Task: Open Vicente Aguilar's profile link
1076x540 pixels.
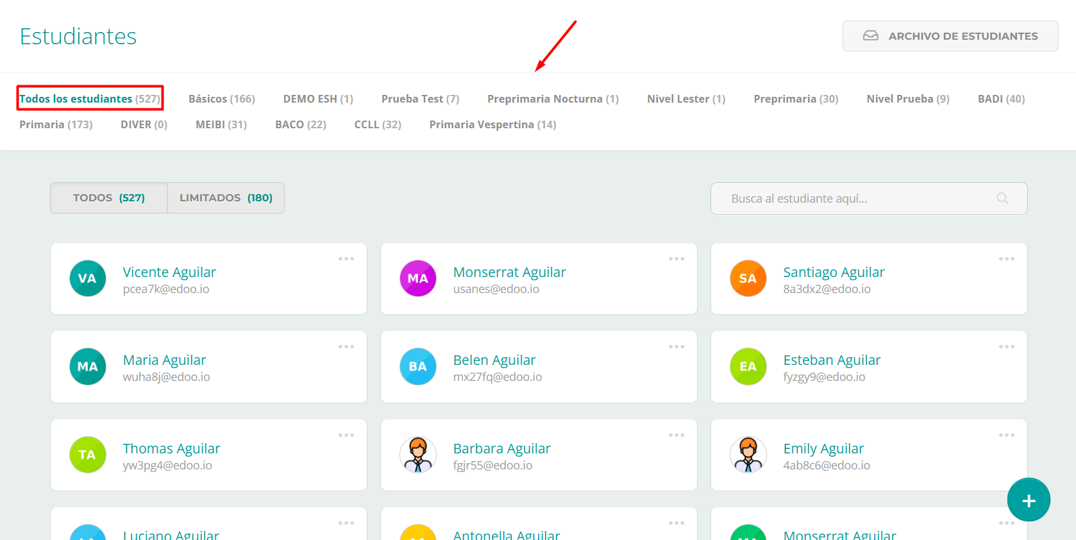Action: point(169,272)
